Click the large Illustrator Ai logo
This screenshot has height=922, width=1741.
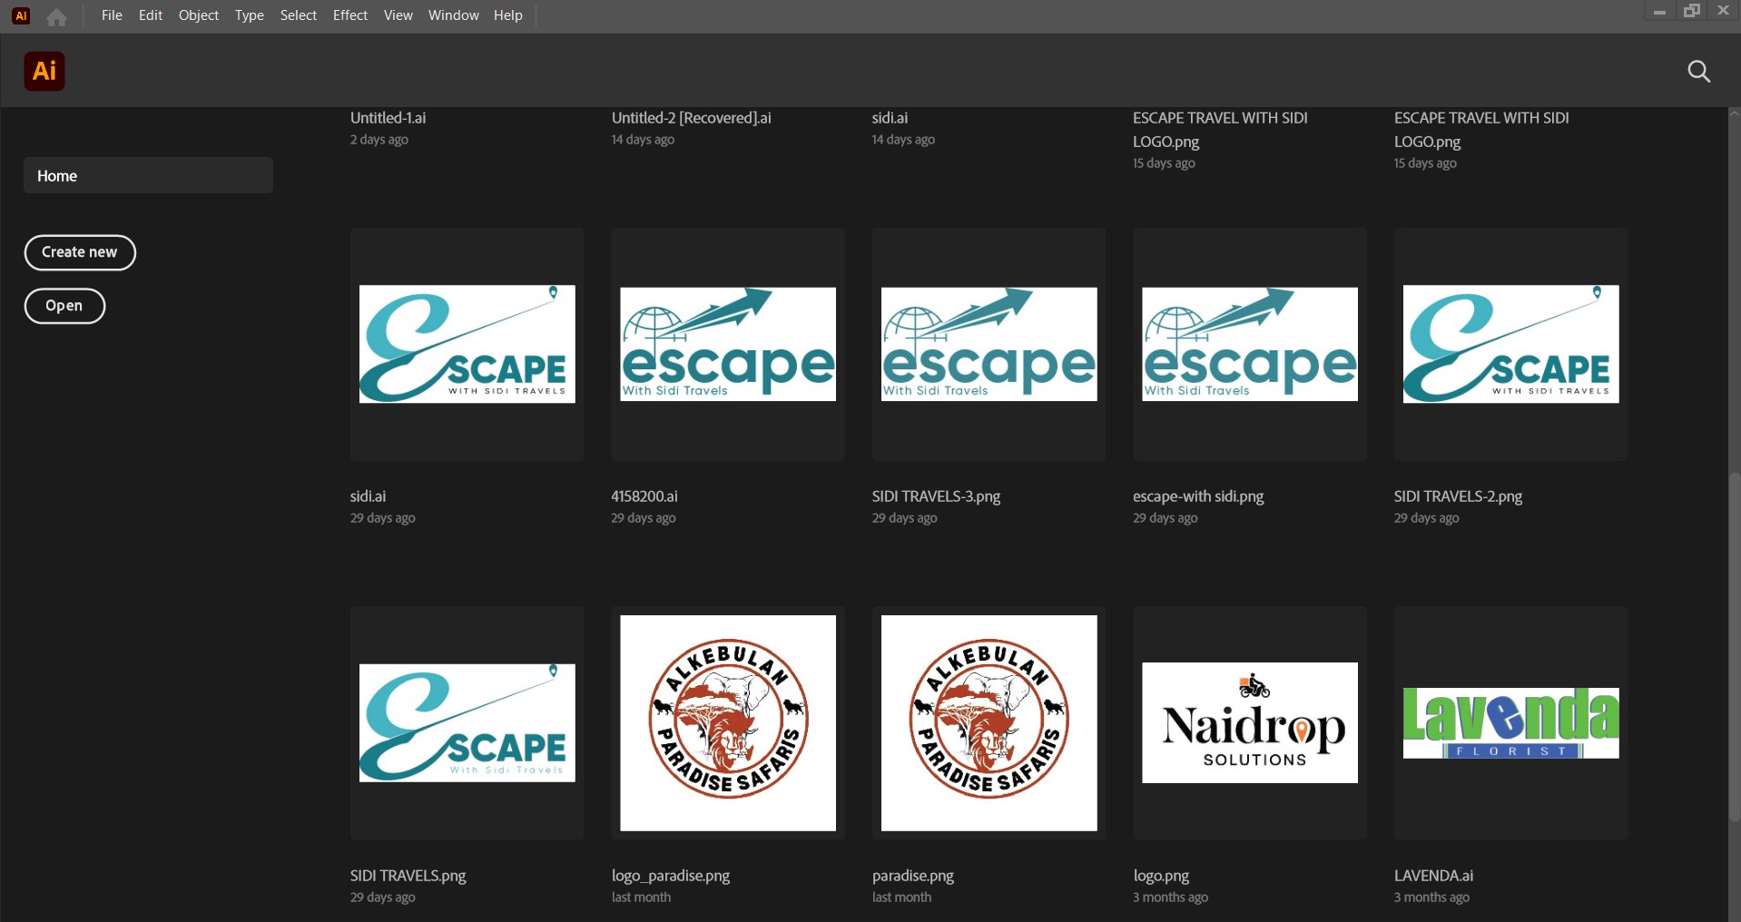[44, 71]
